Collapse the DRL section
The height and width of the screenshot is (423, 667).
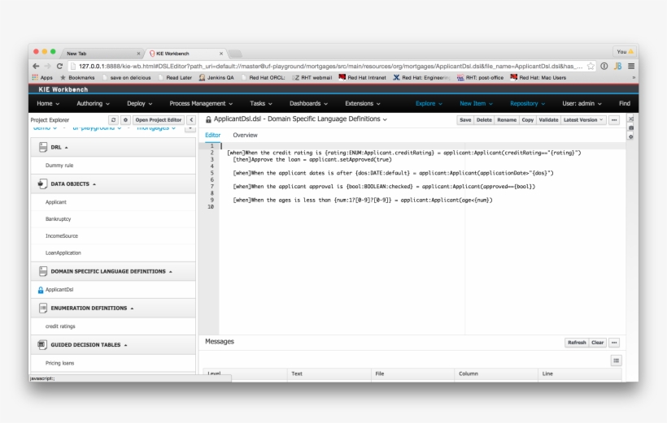[x=67, y=148]
